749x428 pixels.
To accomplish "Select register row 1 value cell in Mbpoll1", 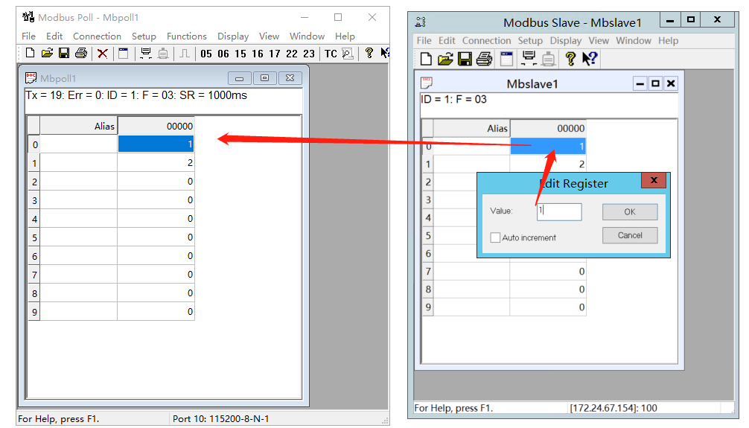I will click(x=156, y=162).
